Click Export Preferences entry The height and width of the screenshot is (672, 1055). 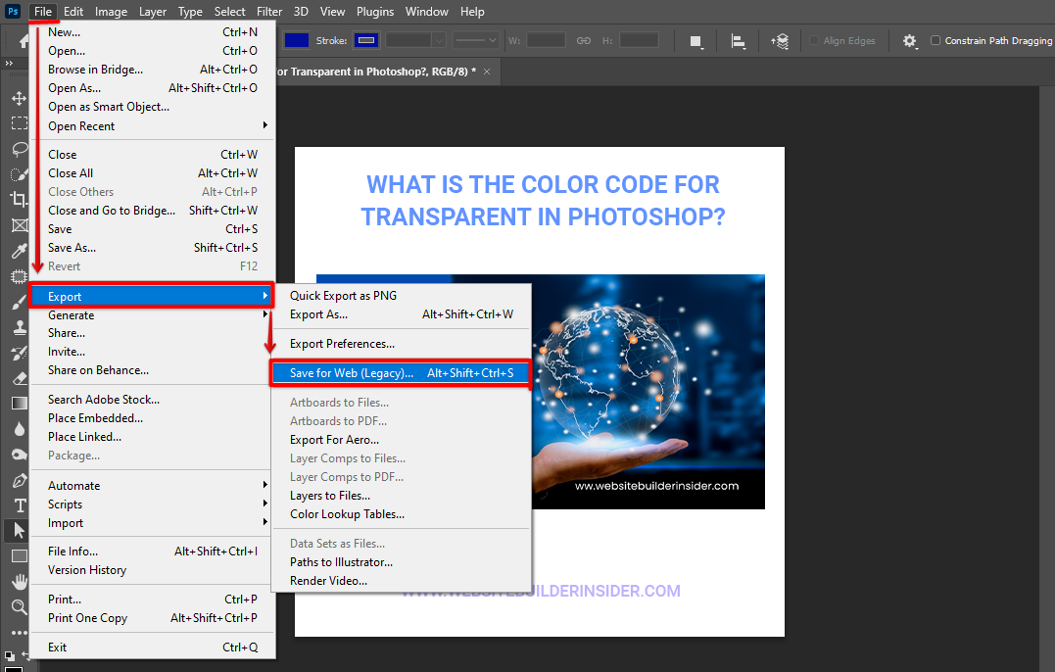pos(342,344)
